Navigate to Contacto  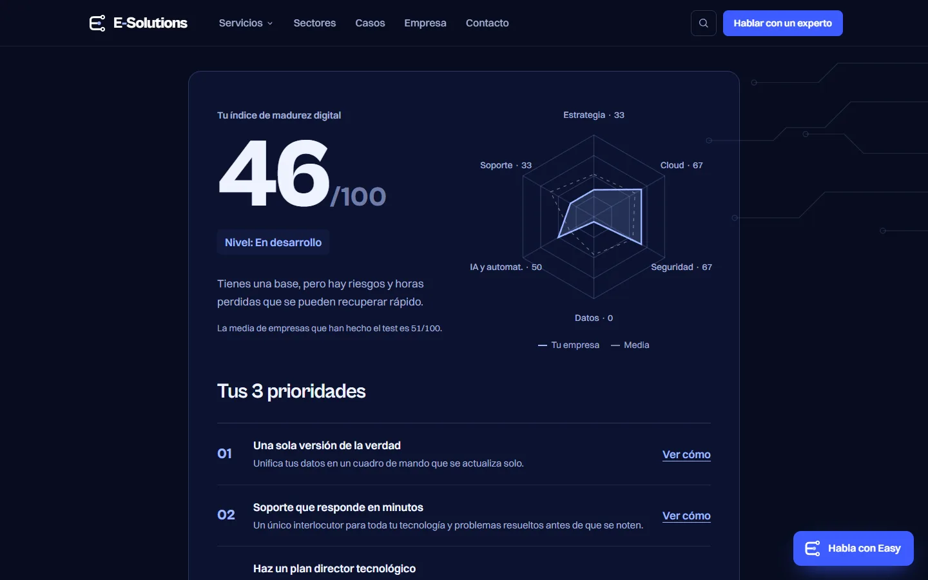(487, 23)
